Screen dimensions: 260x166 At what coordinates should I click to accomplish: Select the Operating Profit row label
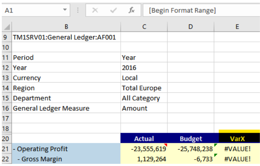pos(66,149)
